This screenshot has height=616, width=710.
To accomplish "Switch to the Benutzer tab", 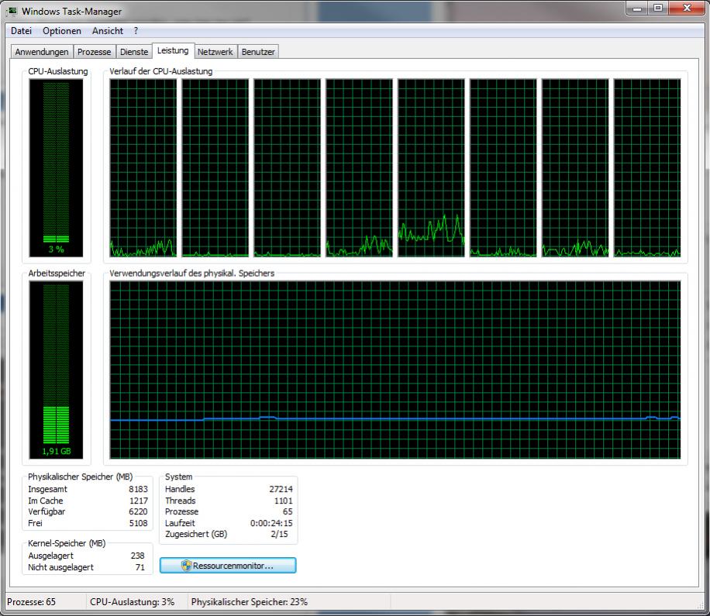I will 258,52.
